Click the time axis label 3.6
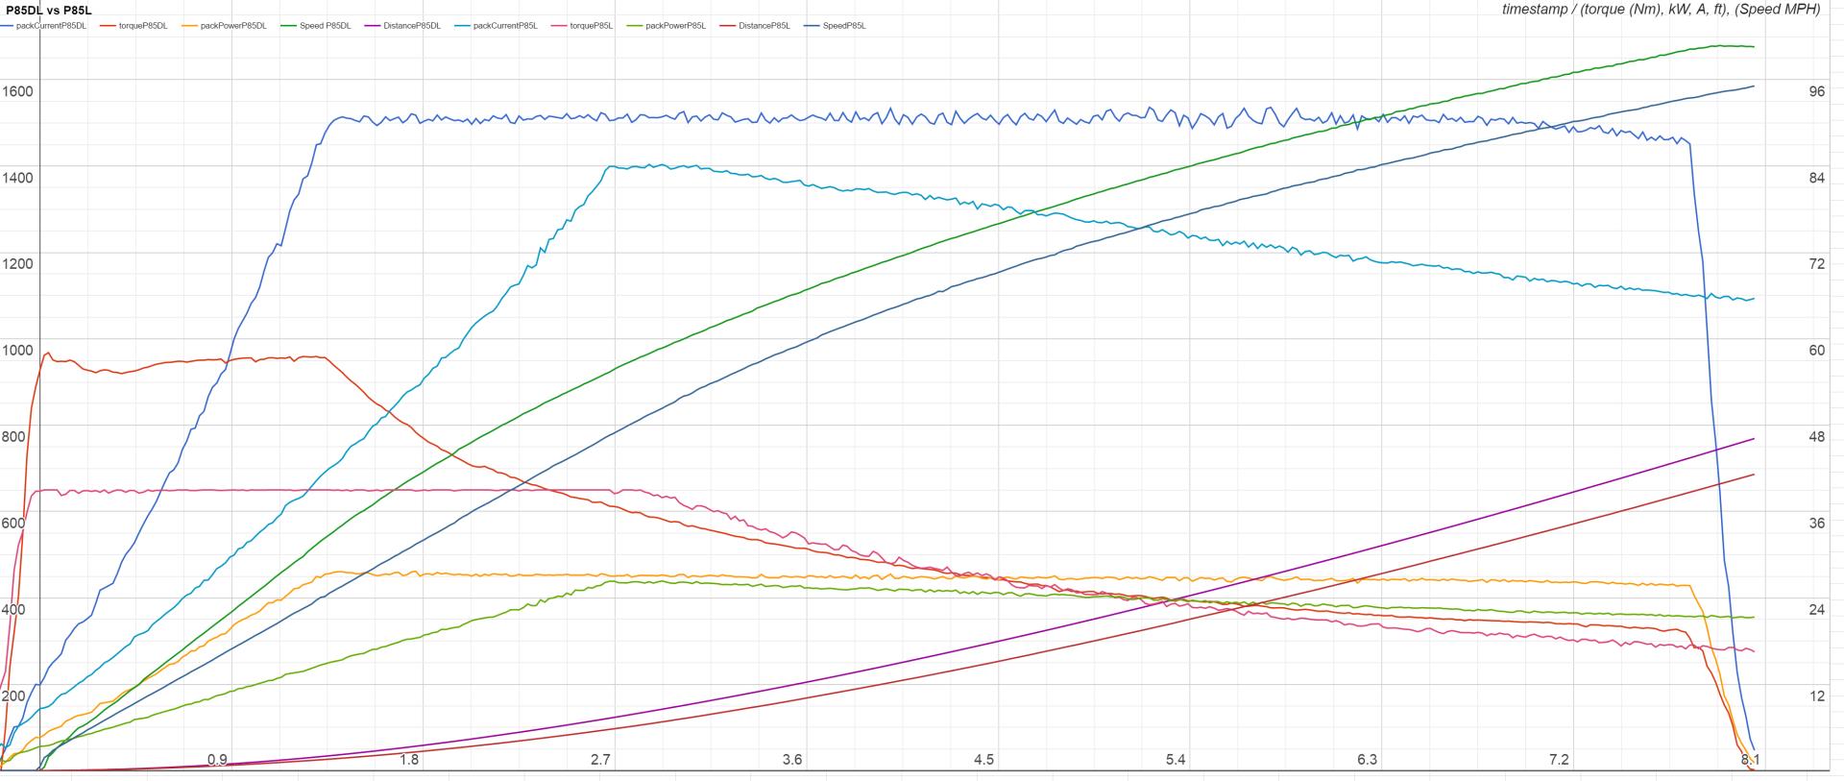Viewport: 1844px width, 781px height. click(x=792, y=760)
